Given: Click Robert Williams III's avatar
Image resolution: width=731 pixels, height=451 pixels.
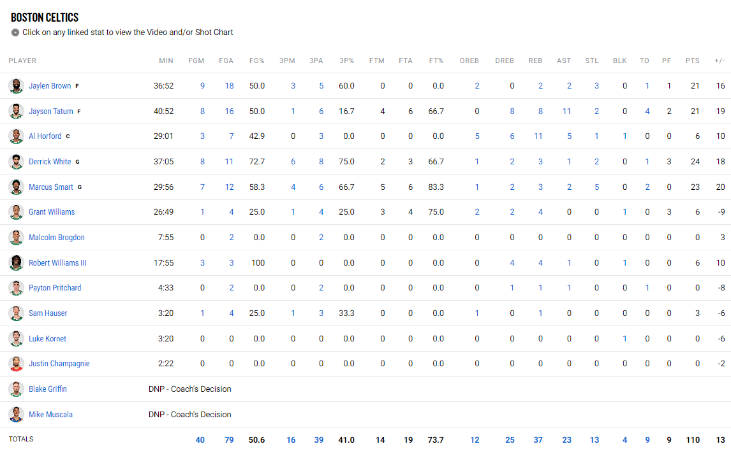Looking at the screenshot, I should tap(16, 262).
